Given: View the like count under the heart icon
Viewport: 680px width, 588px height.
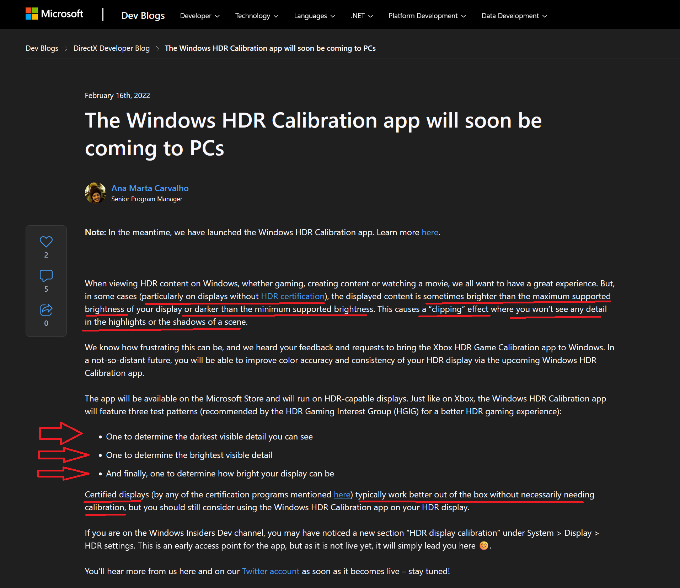Looking at the screenshot, I should [46, 254].
